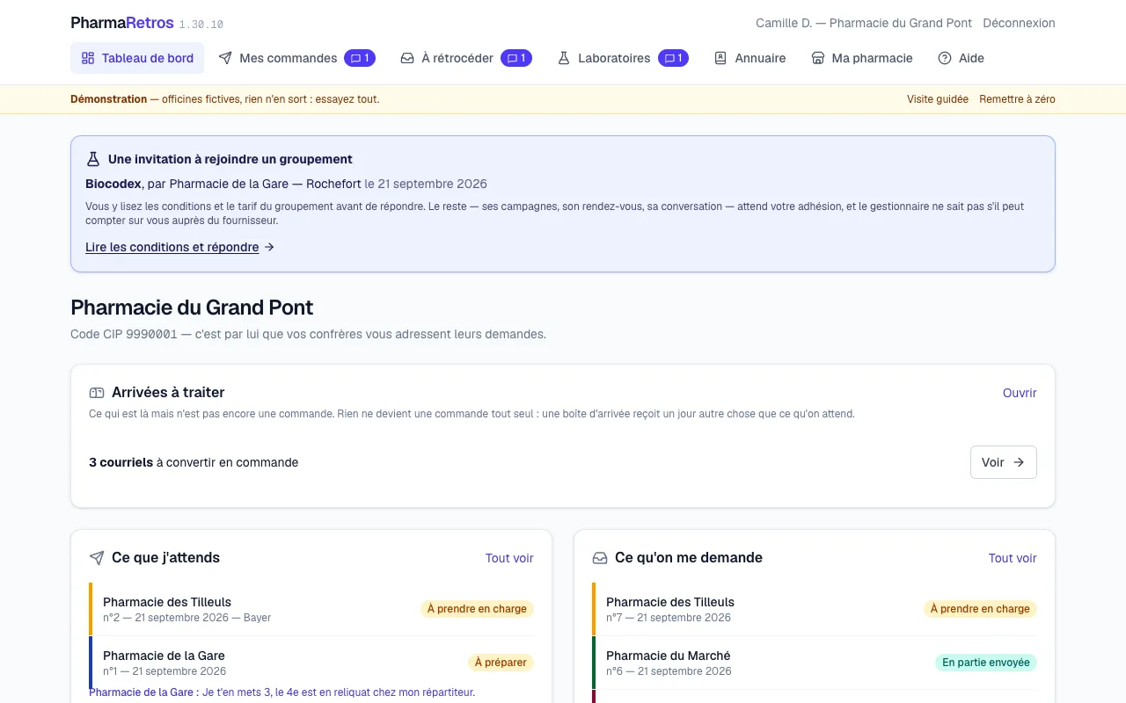
Task: Click the version number 1.30.10
Action: pos(201,25)
